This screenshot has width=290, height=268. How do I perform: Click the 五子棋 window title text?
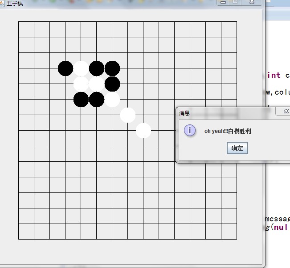15,3
